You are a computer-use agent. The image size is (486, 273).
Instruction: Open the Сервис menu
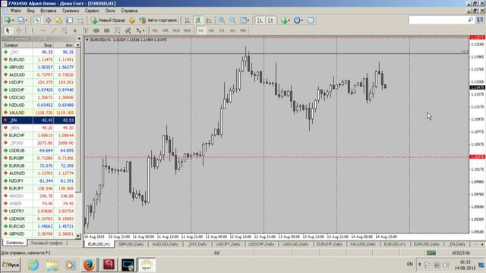92,11
